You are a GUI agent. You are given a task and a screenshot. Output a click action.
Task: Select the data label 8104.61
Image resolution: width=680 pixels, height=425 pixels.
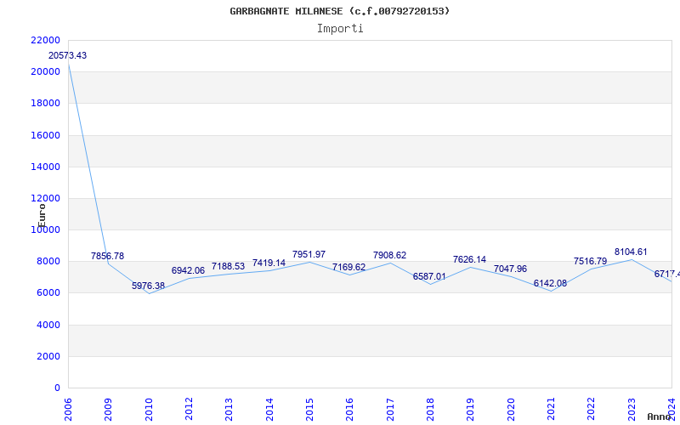click(x=631, y=252)
